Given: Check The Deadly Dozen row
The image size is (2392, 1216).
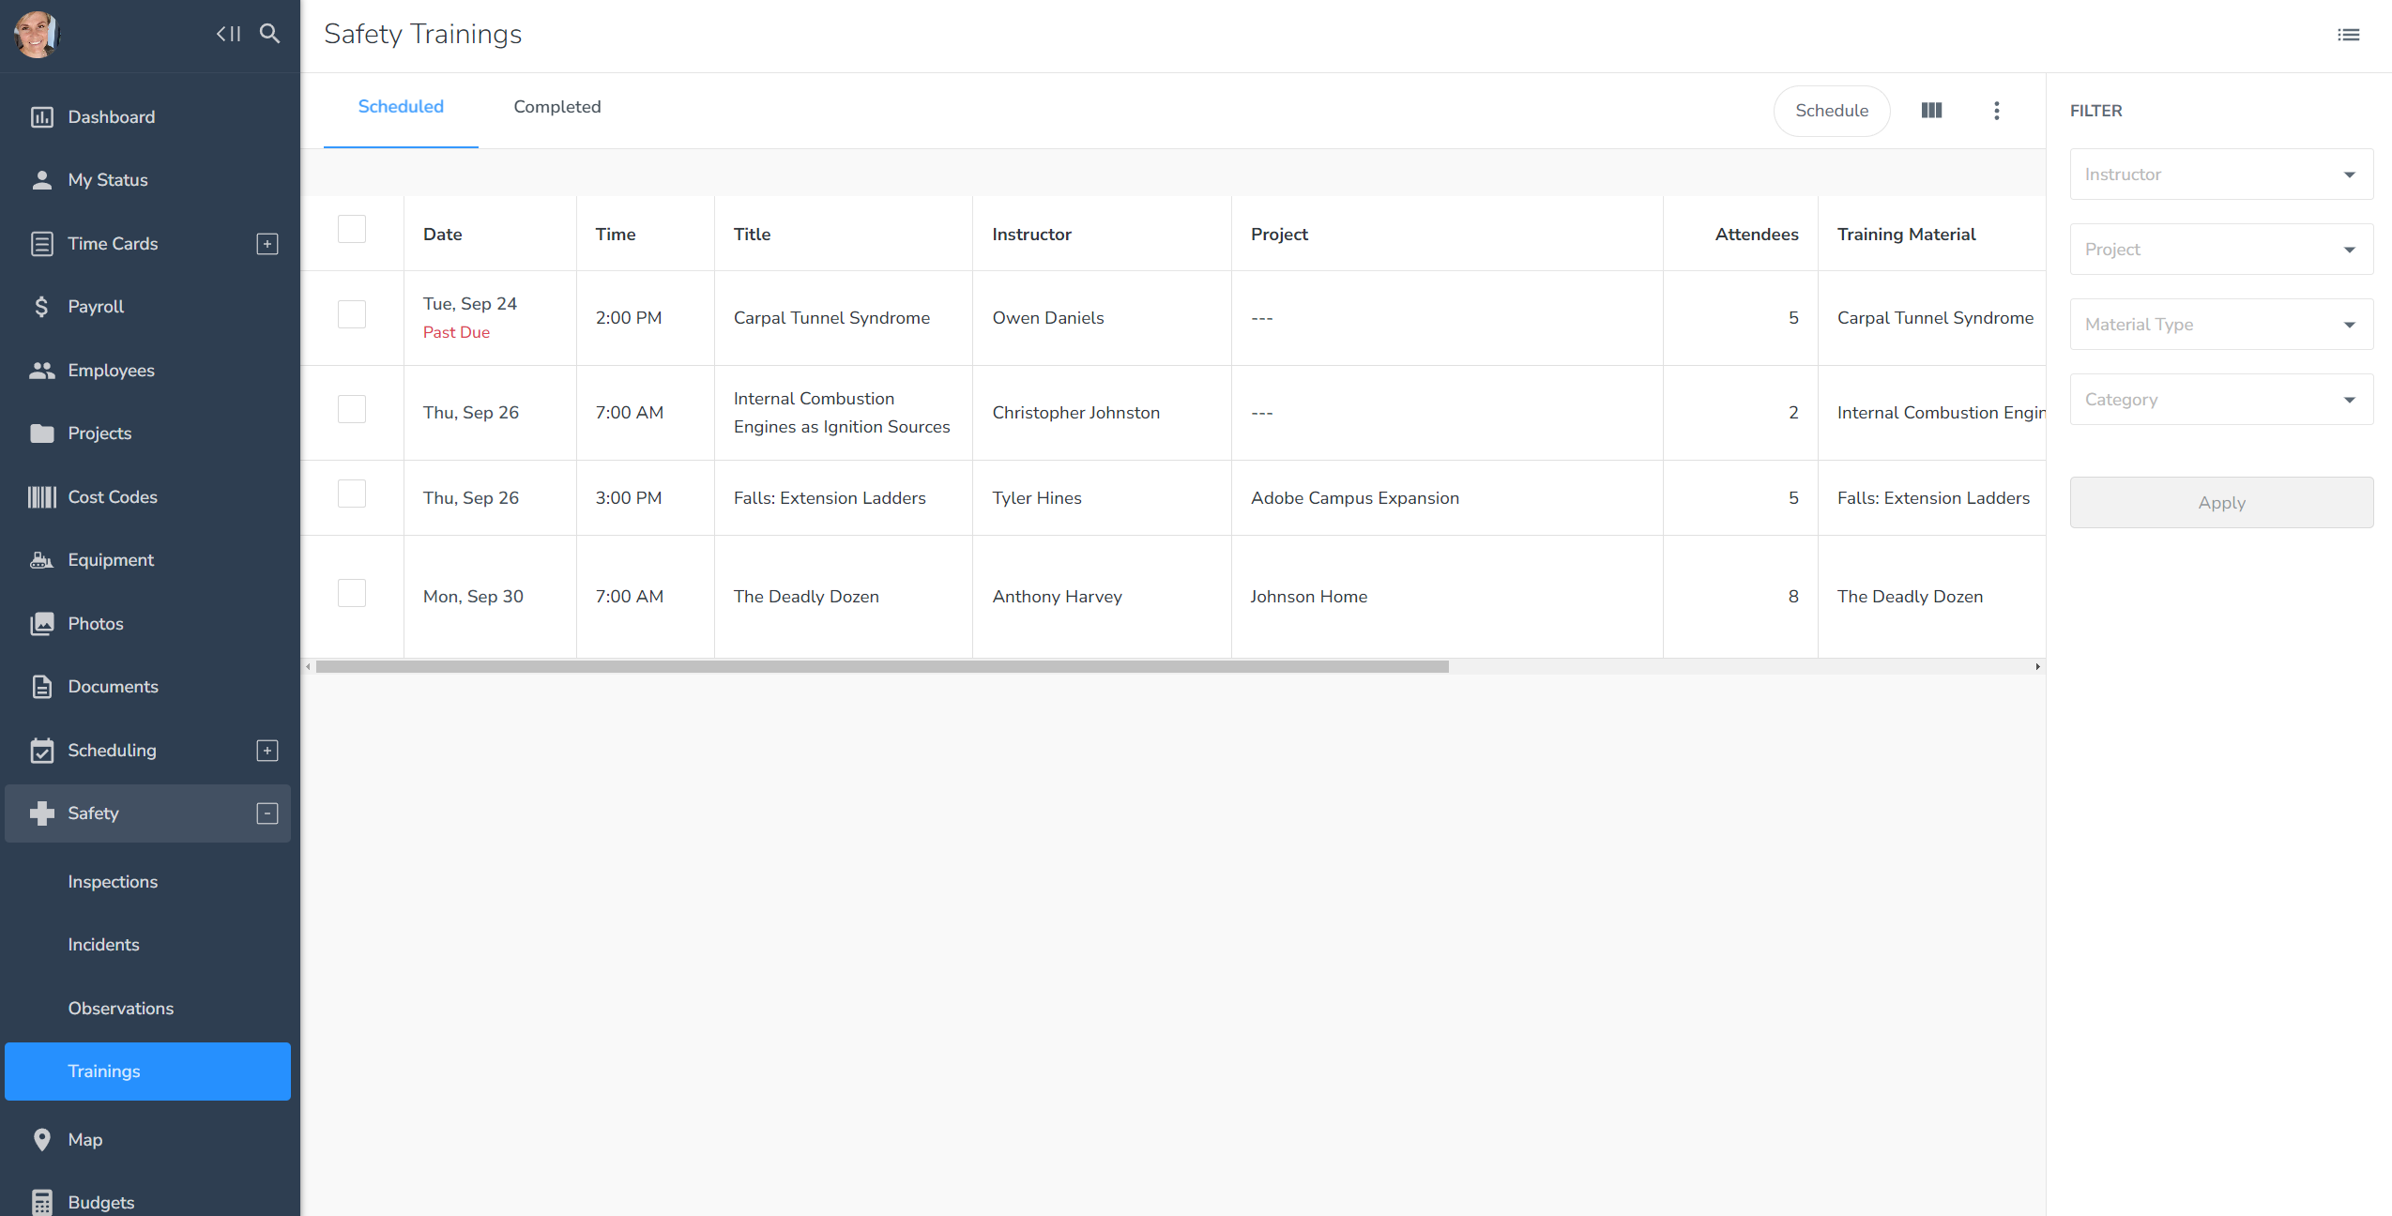Looking at the screenshot, I should 352,593.
